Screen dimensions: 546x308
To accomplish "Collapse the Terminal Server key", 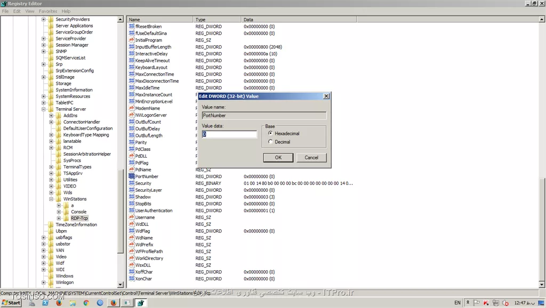I will (x=44, y=109).
